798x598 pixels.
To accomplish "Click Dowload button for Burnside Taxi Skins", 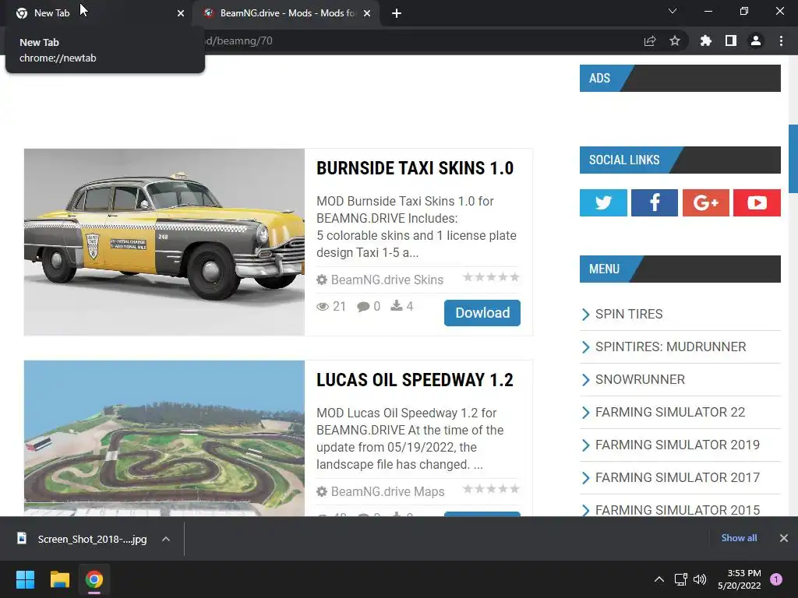I will pos(482,313).
